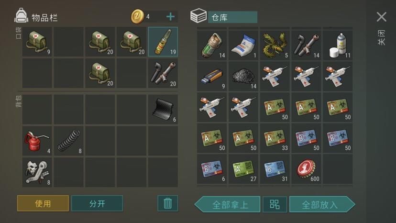The width and height of the screenshot is (396, 223).
Task: Select the first-aid kit with count 9
Action: coord(37,42)
